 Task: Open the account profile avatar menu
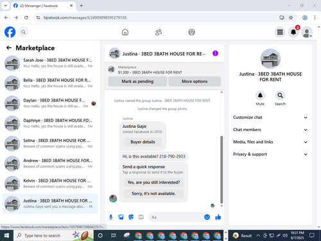[x=307, y=32]
